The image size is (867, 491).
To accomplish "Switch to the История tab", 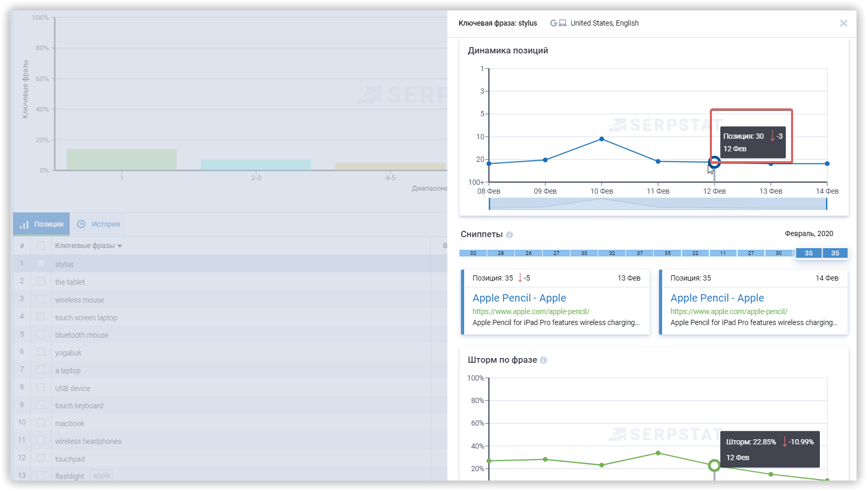I will (98, 224).
